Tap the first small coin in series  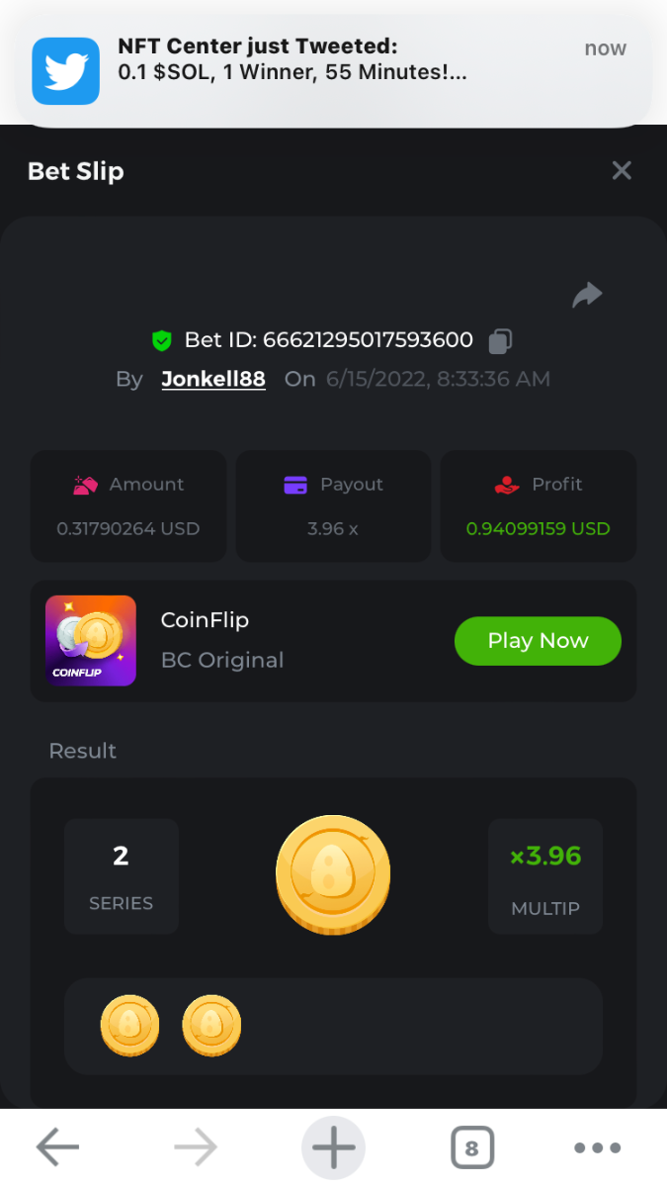tap(129, 1026)
